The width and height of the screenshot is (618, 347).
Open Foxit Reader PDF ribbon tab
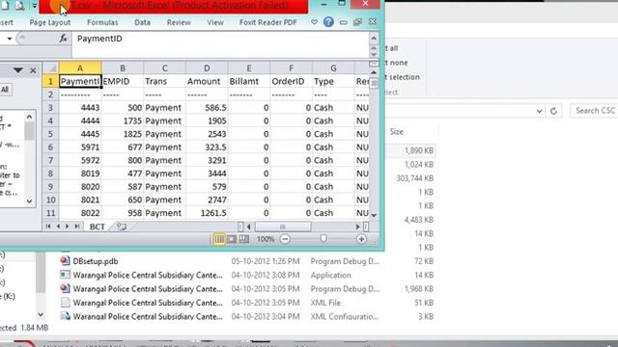pyautogui.click(x=268, y=22)
